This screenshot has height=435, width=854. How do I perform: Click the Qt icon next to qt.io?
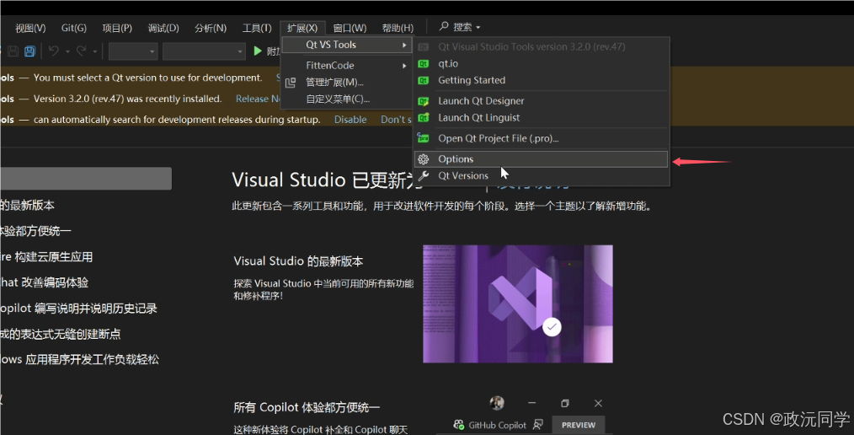(x=423, y=64)
